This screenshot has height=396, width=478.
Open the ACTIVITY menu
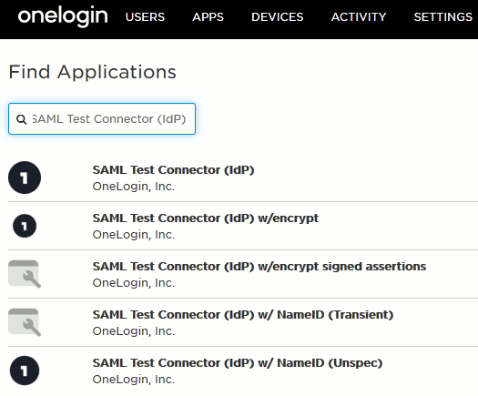tap(359, 17)
